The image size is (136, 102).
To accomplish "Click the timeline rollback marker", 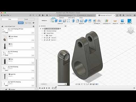I will pyautogui.click(x=56, y=88).
